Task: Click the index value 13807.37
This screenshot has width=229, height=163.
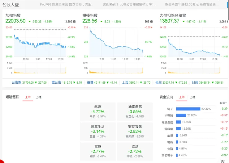Action: coord(169,21)
